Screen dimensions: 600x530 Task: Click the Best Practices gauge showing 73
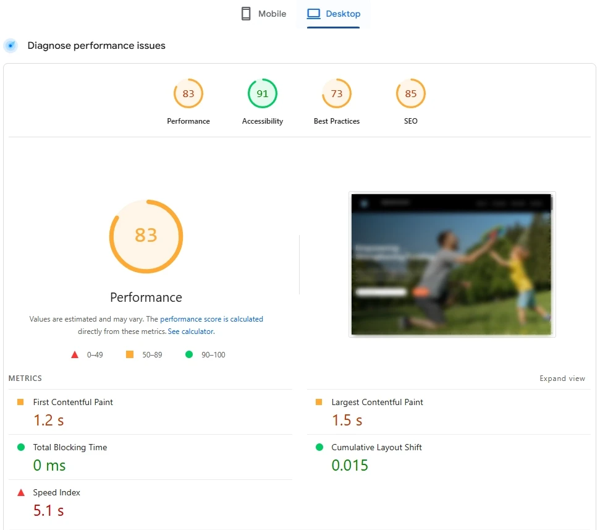[337, 93]
